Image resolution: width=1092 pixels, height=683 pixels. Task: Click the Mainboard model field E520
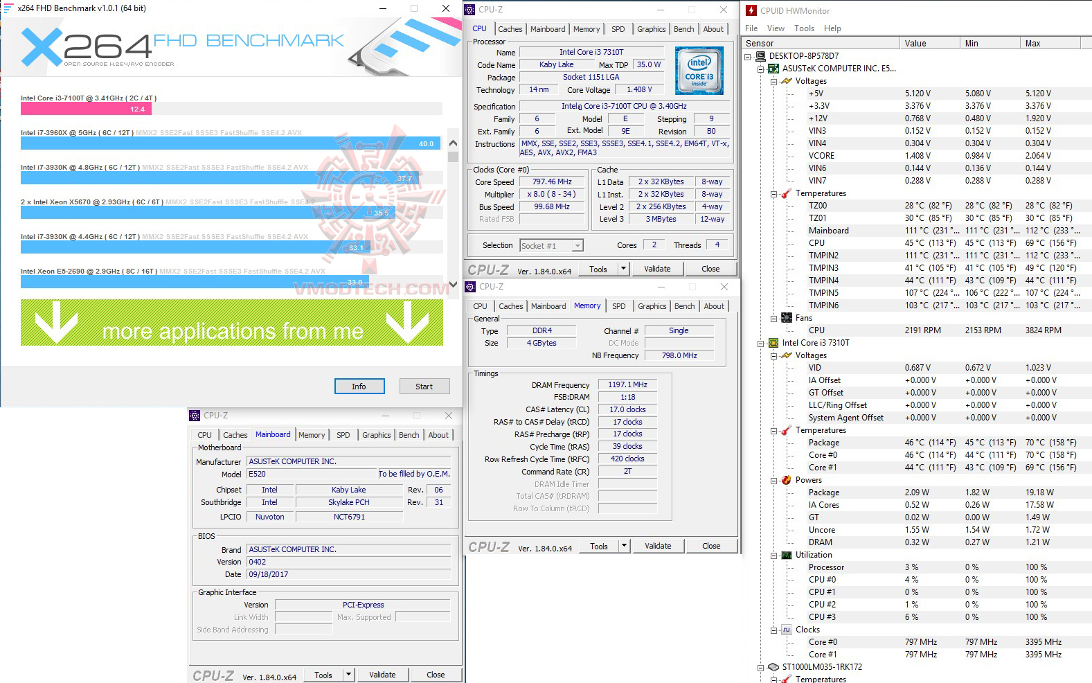pos(312,474)
